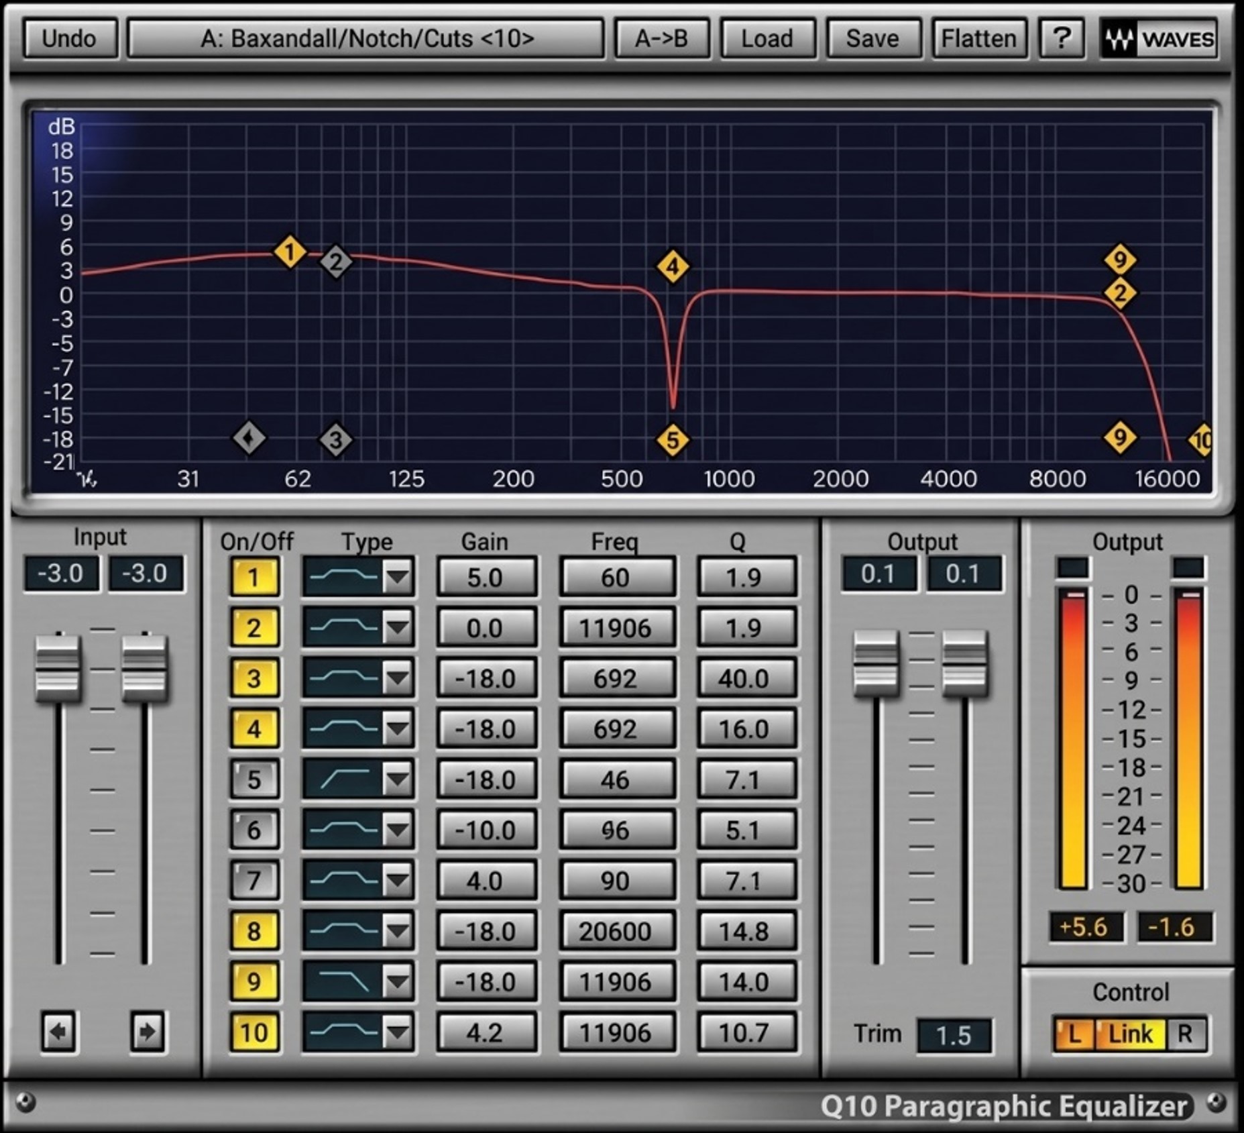This screenshot has height=1133, width=1244.
Task: Open band 10 filter type dropdown
Action: click(x=398, y=1032)
